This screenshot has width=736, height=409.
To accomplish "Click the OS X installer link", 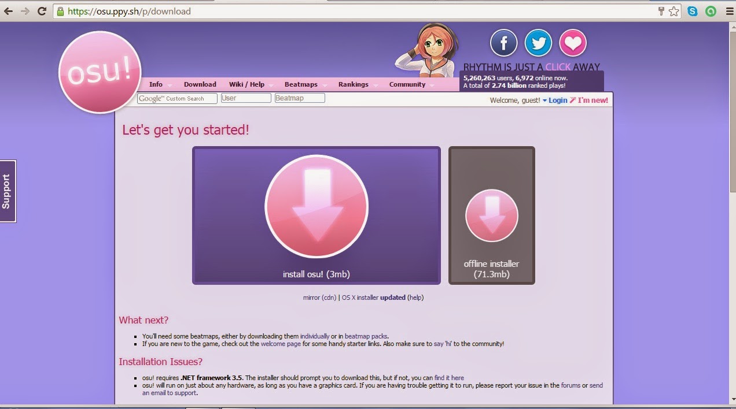I will [x=360, y=298].
